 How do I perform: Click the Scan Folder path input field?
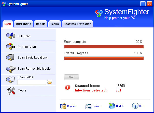click(x=32, y=82)
